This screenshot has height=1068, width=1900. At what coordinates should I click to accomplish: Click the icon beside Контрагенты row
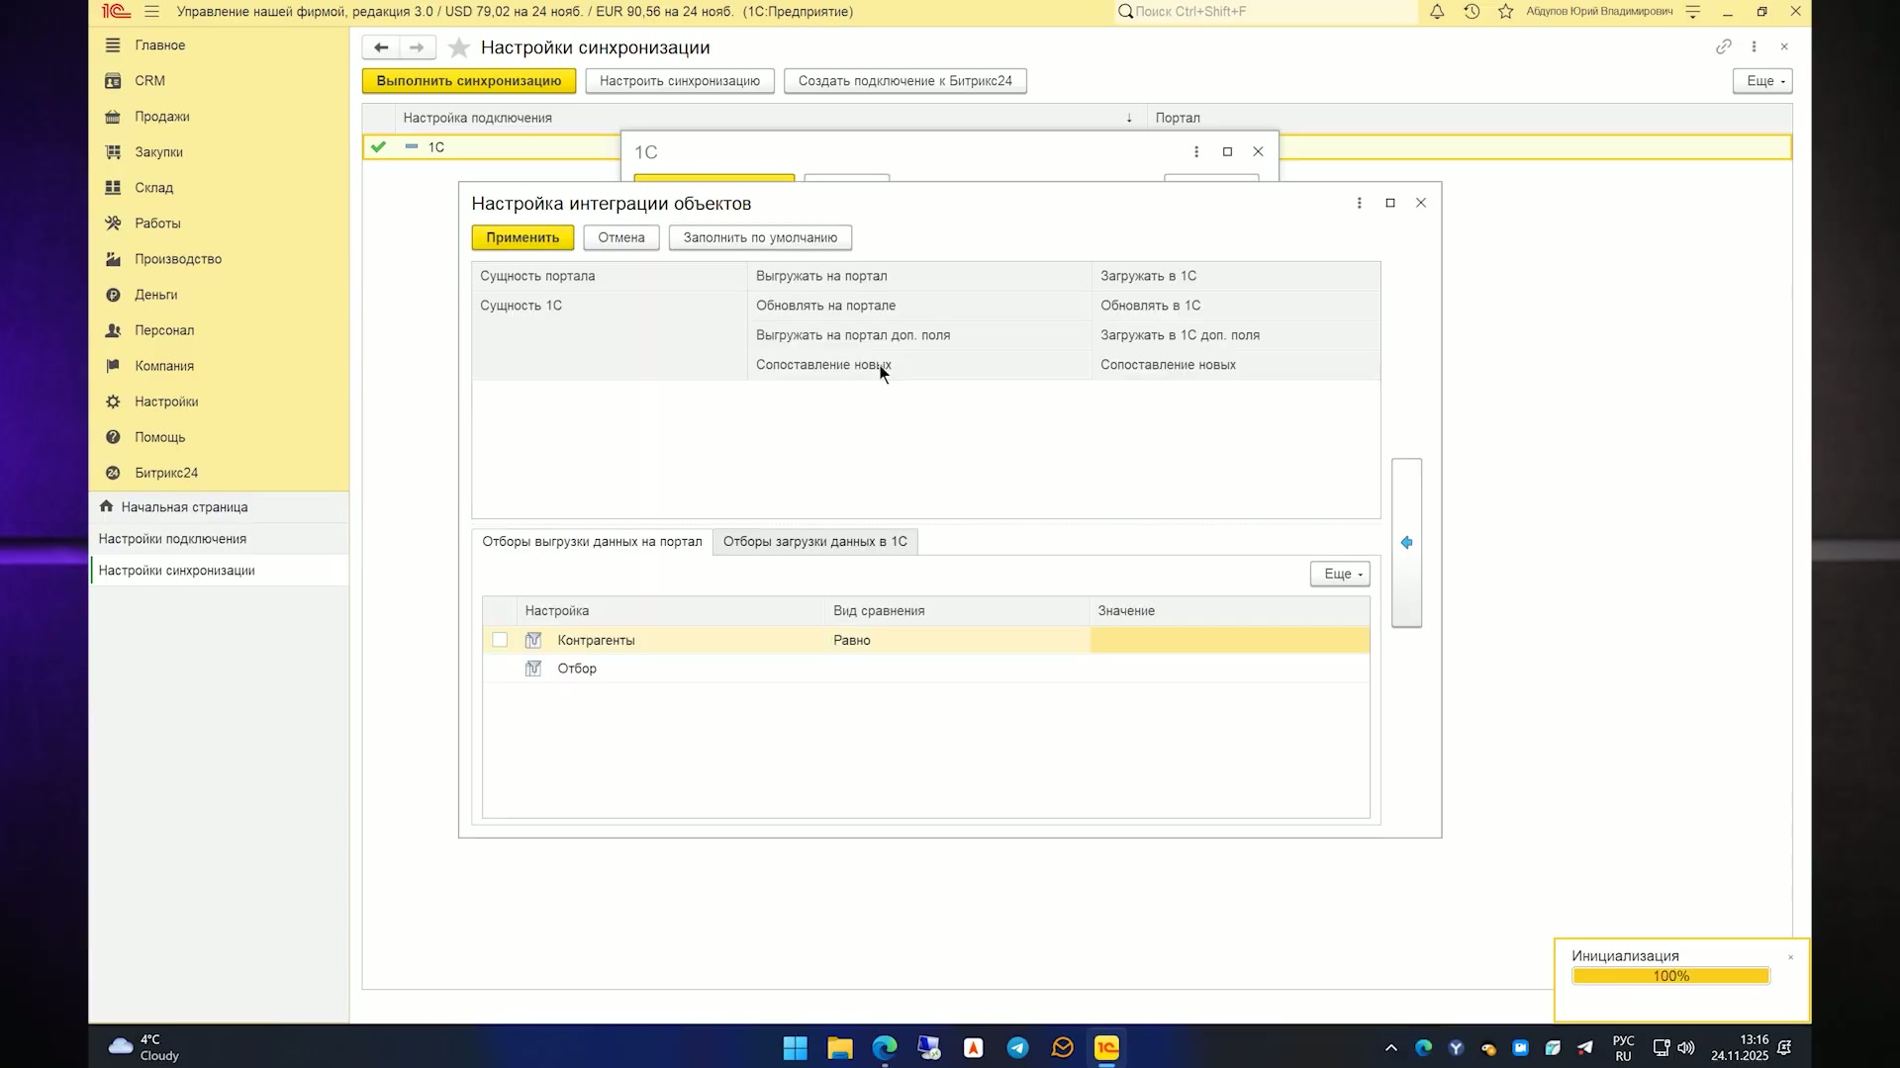tap(533, 640)
